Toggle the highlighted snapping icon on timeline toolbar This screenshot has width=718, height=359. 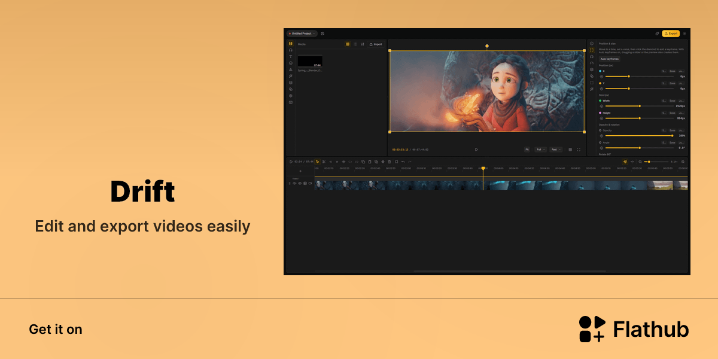click(625, 162)
